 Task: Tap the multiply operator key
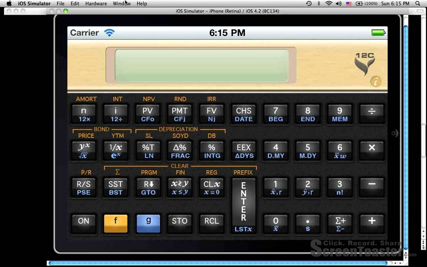pyautogui.click(x=372, y=151)
